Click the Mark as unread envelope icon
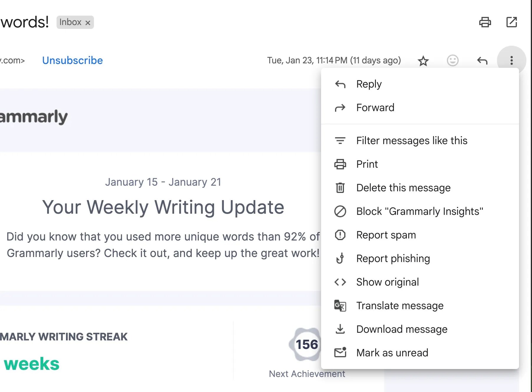532x392 pixels. click(x=340, y=353)
